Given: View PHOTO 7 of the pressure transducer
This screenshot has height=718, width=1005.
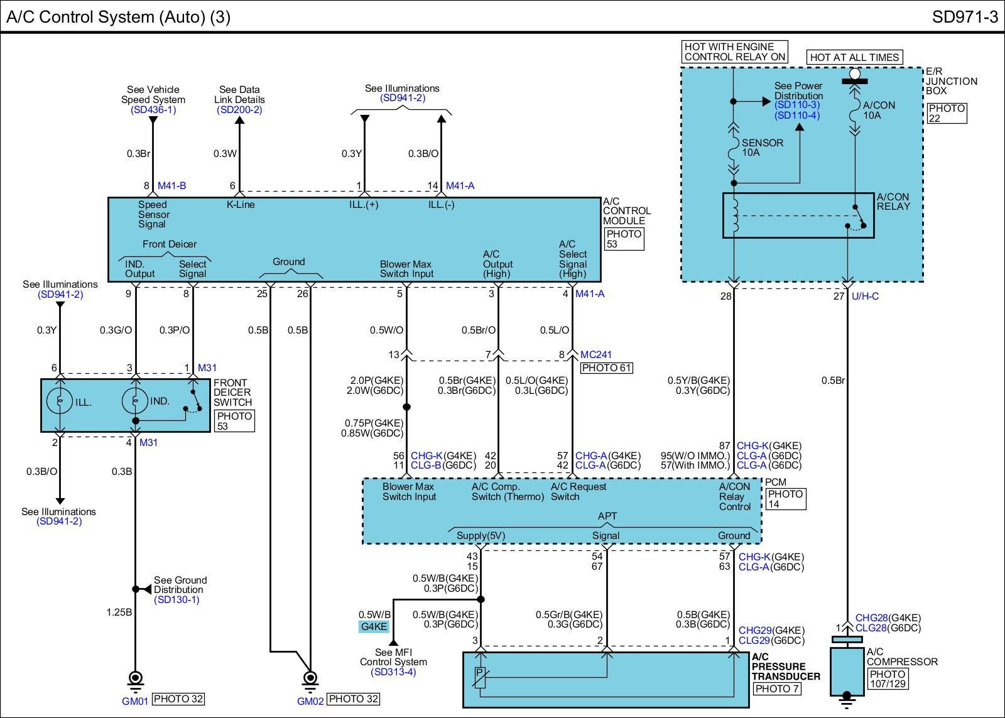Looking at the screenshot, I should tap(777, 688).
